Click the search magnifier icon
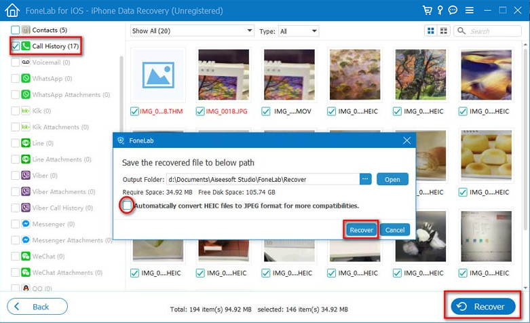 click(x=461, y=31)
